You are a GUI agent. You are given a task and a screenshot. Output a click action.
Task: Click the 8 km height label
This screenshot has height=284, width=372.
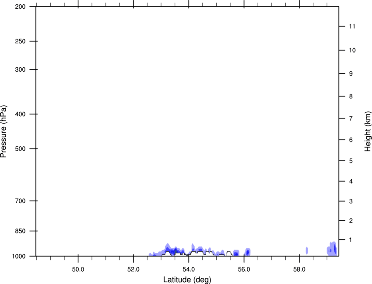tap(351, 96)
